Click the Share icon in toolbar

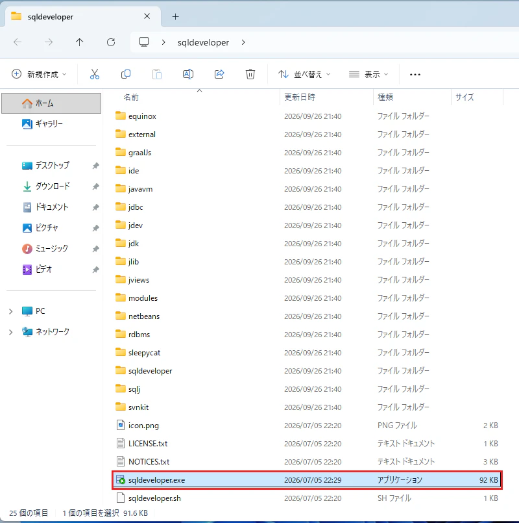pos(219,74)
